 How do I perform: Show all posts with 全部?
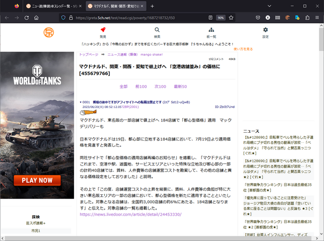coord(124,87)
